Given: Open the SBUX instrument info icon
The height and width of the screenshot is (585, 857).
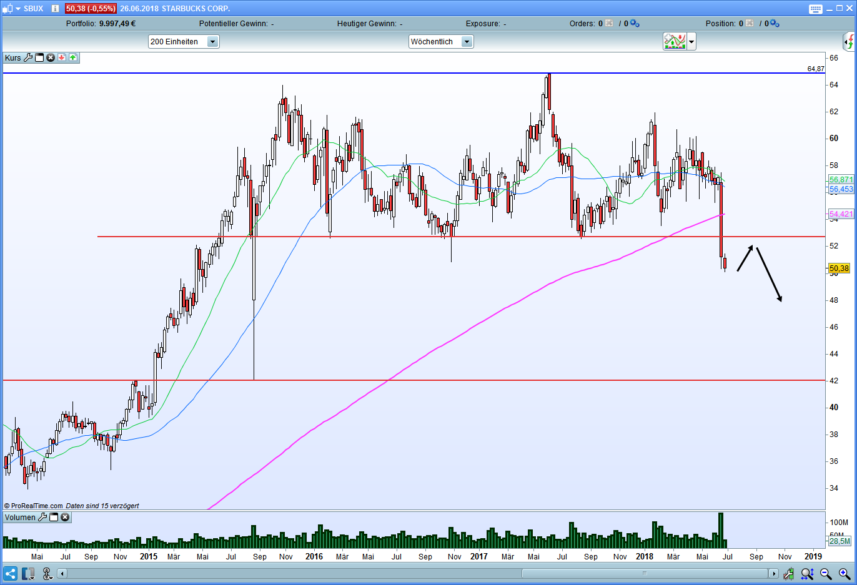Looking at the screenshot, I should 55,9.
